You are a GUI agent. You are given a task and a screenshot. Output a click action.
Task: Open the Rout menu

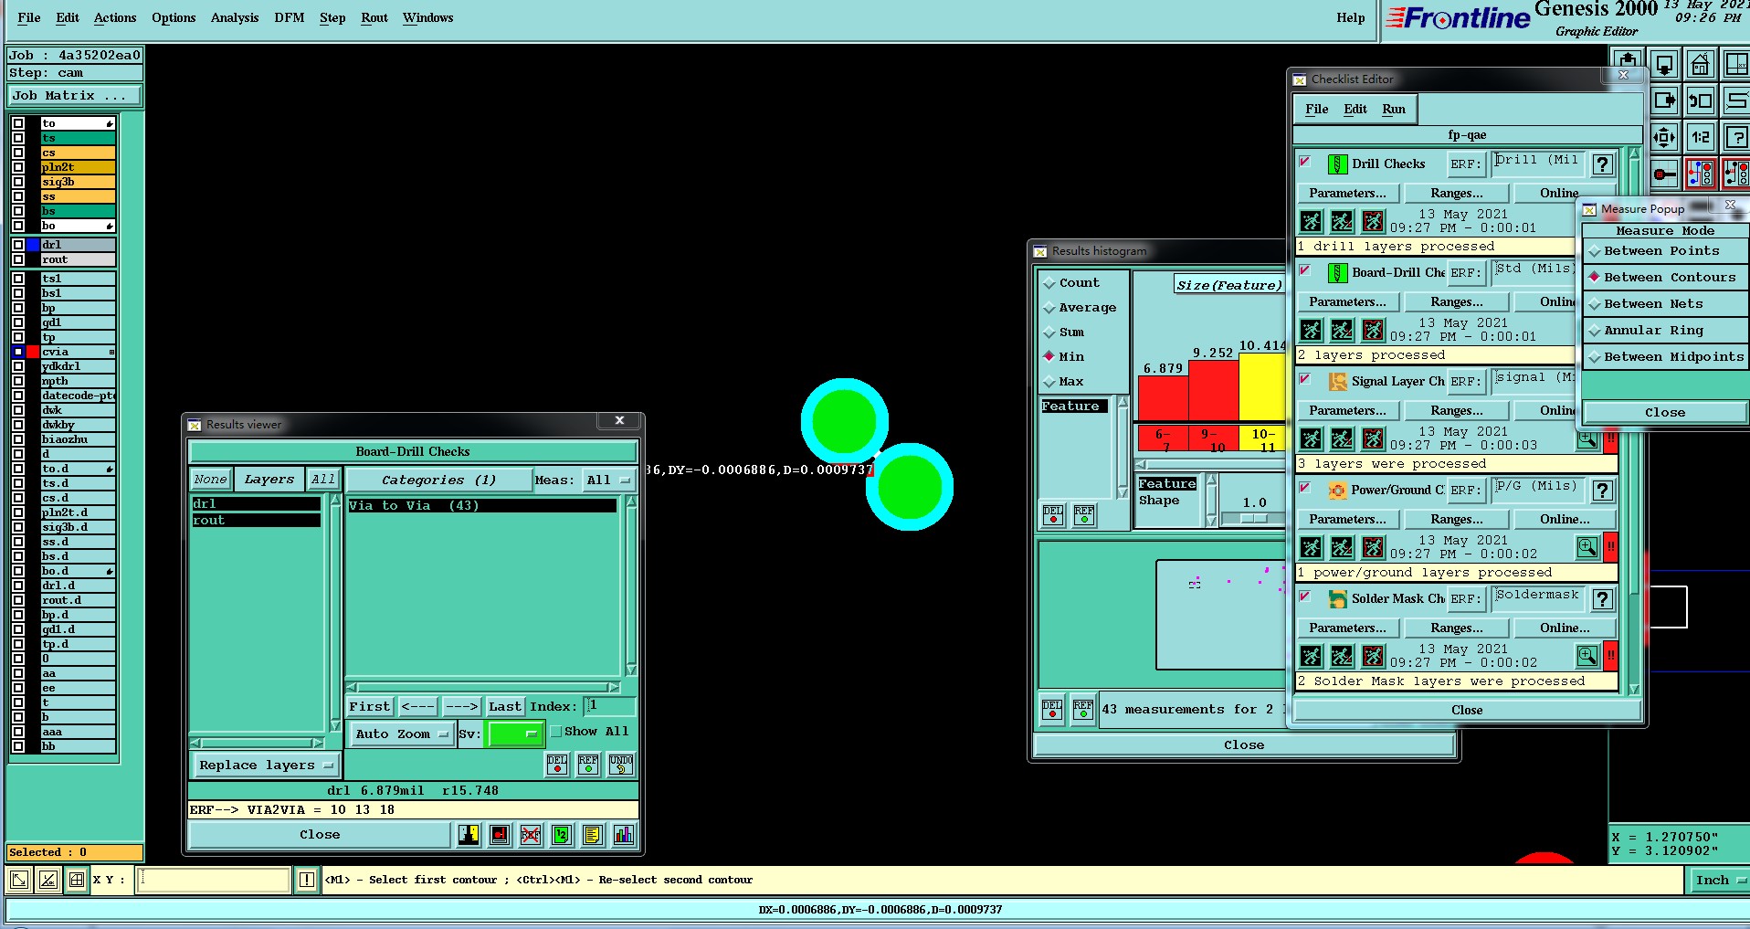(374, 17)
